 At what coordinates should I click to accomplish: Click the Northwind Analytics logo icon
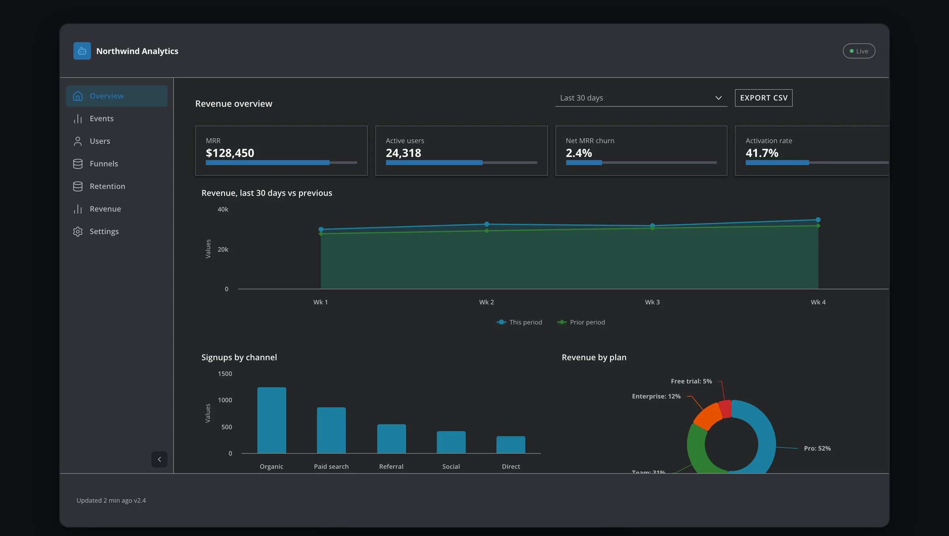82,51
